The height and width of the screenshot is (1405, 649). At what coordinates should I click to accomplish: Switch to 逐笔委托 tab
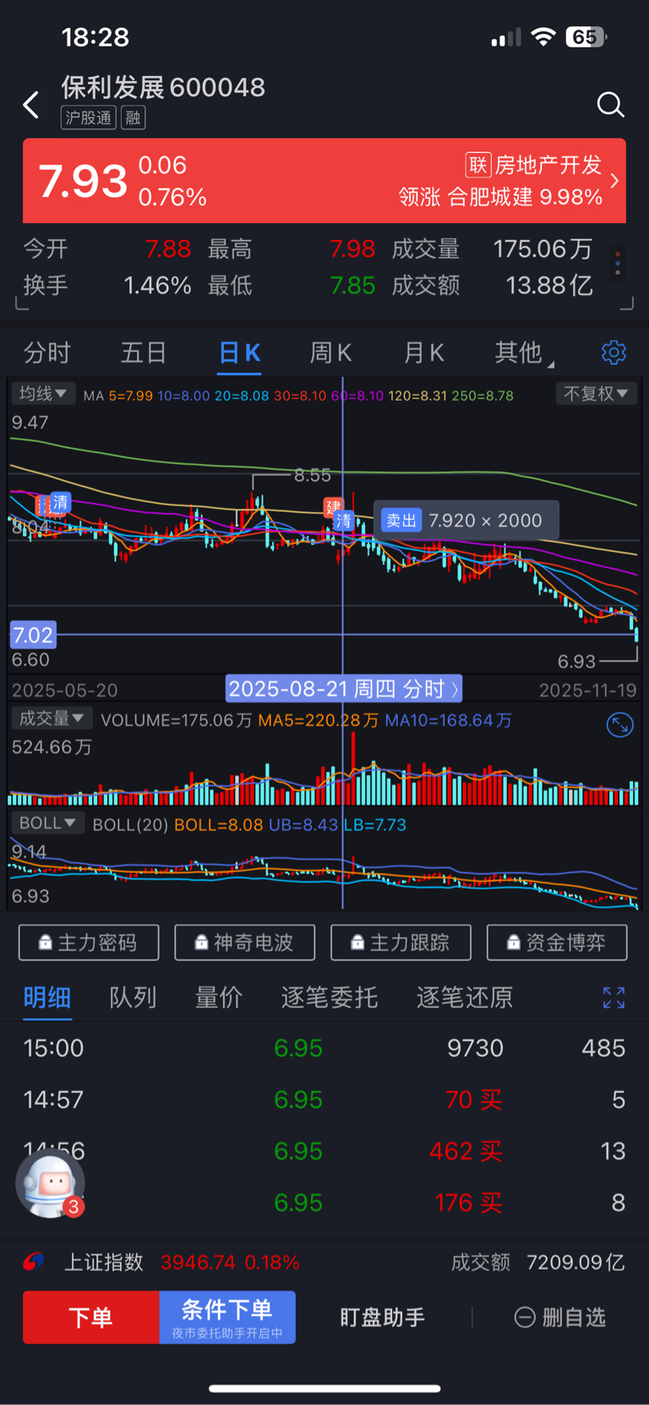click(x=330, y=998)
